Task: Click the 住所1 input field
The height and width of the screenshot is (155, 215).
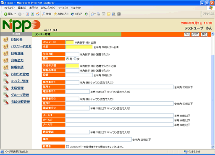Action: [119, 87]
